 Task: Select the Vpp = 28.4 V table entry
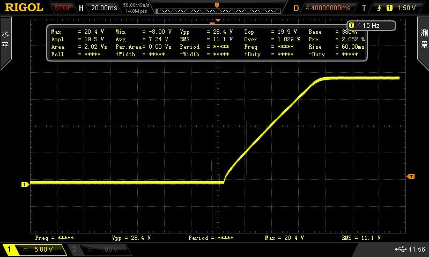click(x=206, y=32)
